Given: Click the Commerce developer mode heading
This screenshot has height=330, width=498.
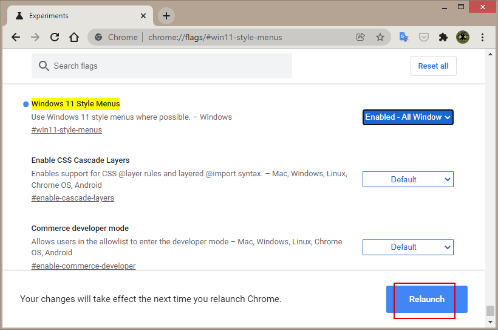Looking at the screenshot, I should [80, 229].
